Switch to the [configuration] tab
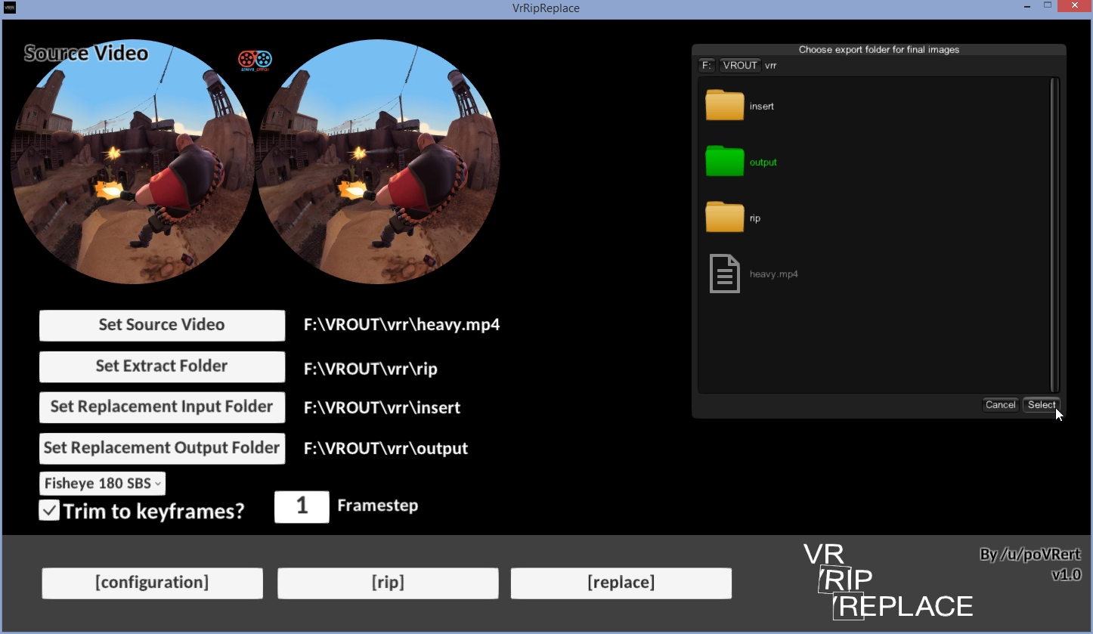Viewport: 1093px width, 634px height. click(152, 583)
